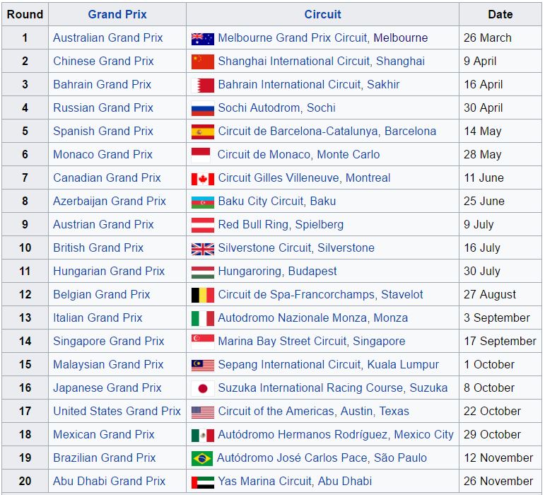Open Circuit de Barcelona-Catalunya link
Viewport: 545px width, 495px height.
tap(298, 131)
